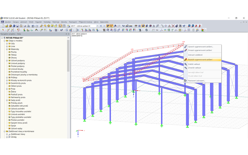Open the Přídavné moduly menu

click(x=85, y=22)
